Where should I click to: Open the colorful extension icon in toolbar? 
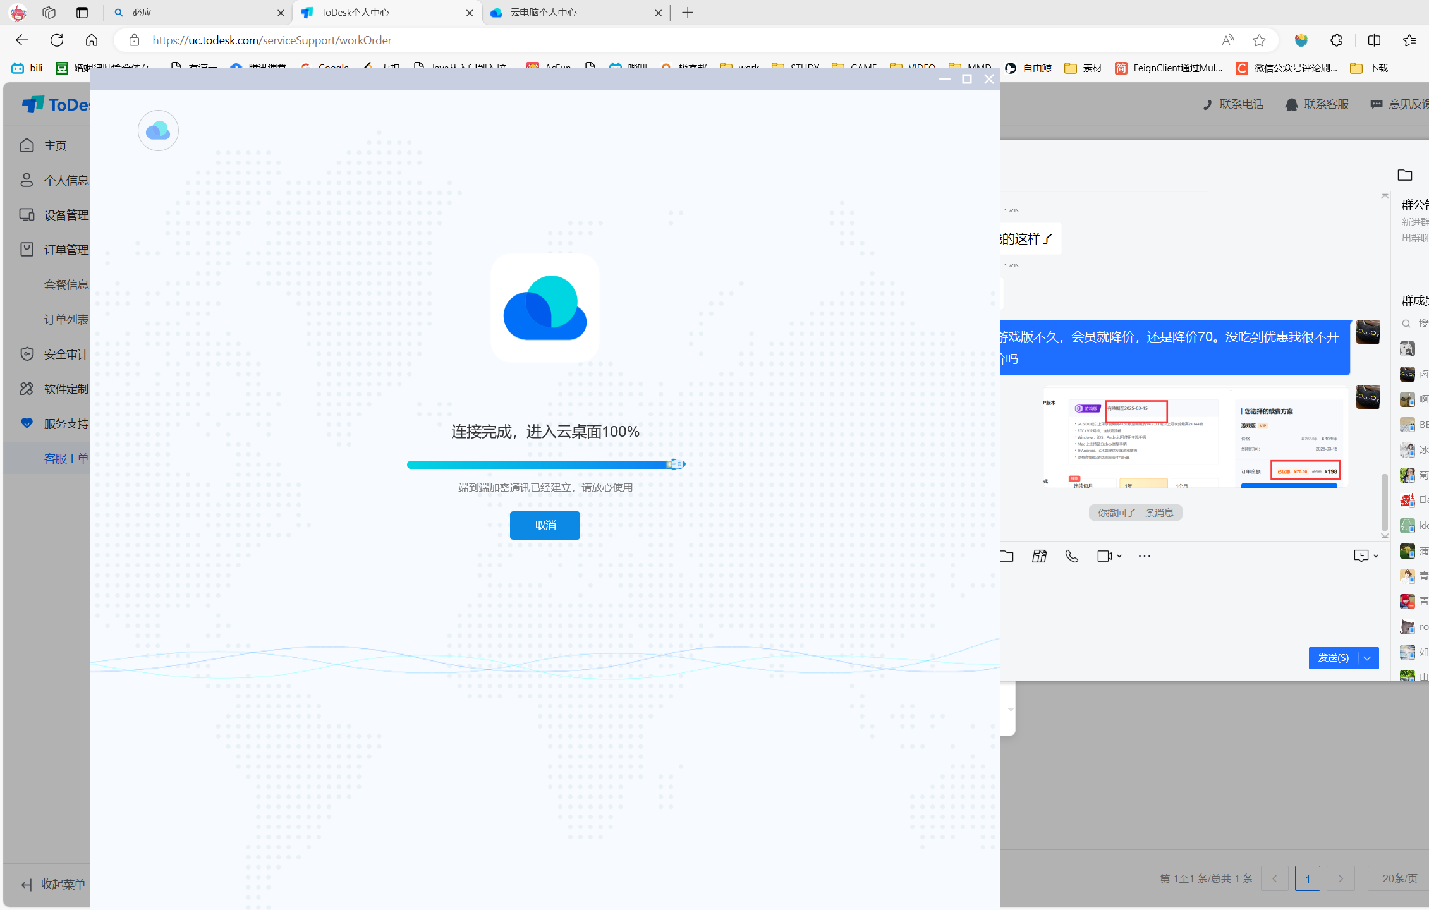(1301, 40)
